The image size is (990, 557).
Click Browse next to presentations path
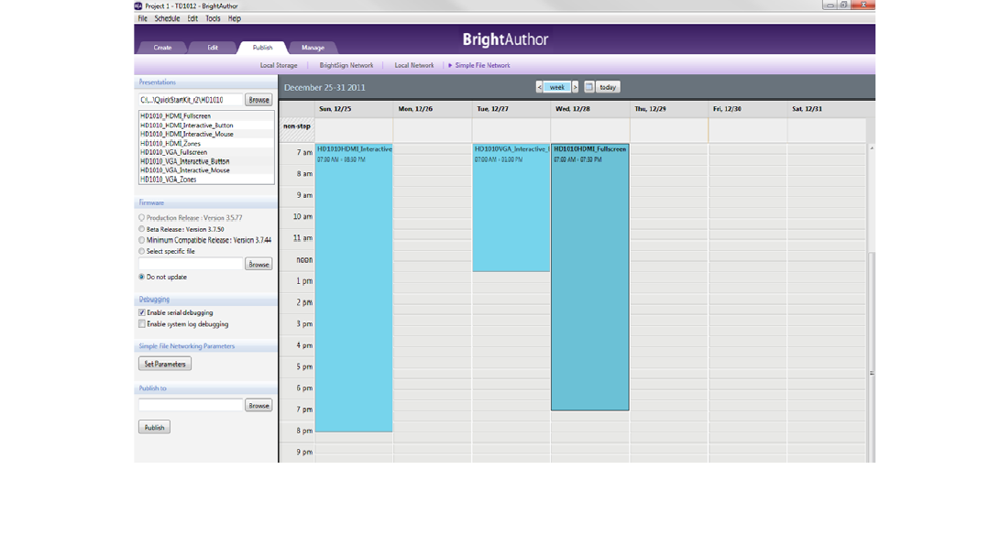tap(258, 100)
